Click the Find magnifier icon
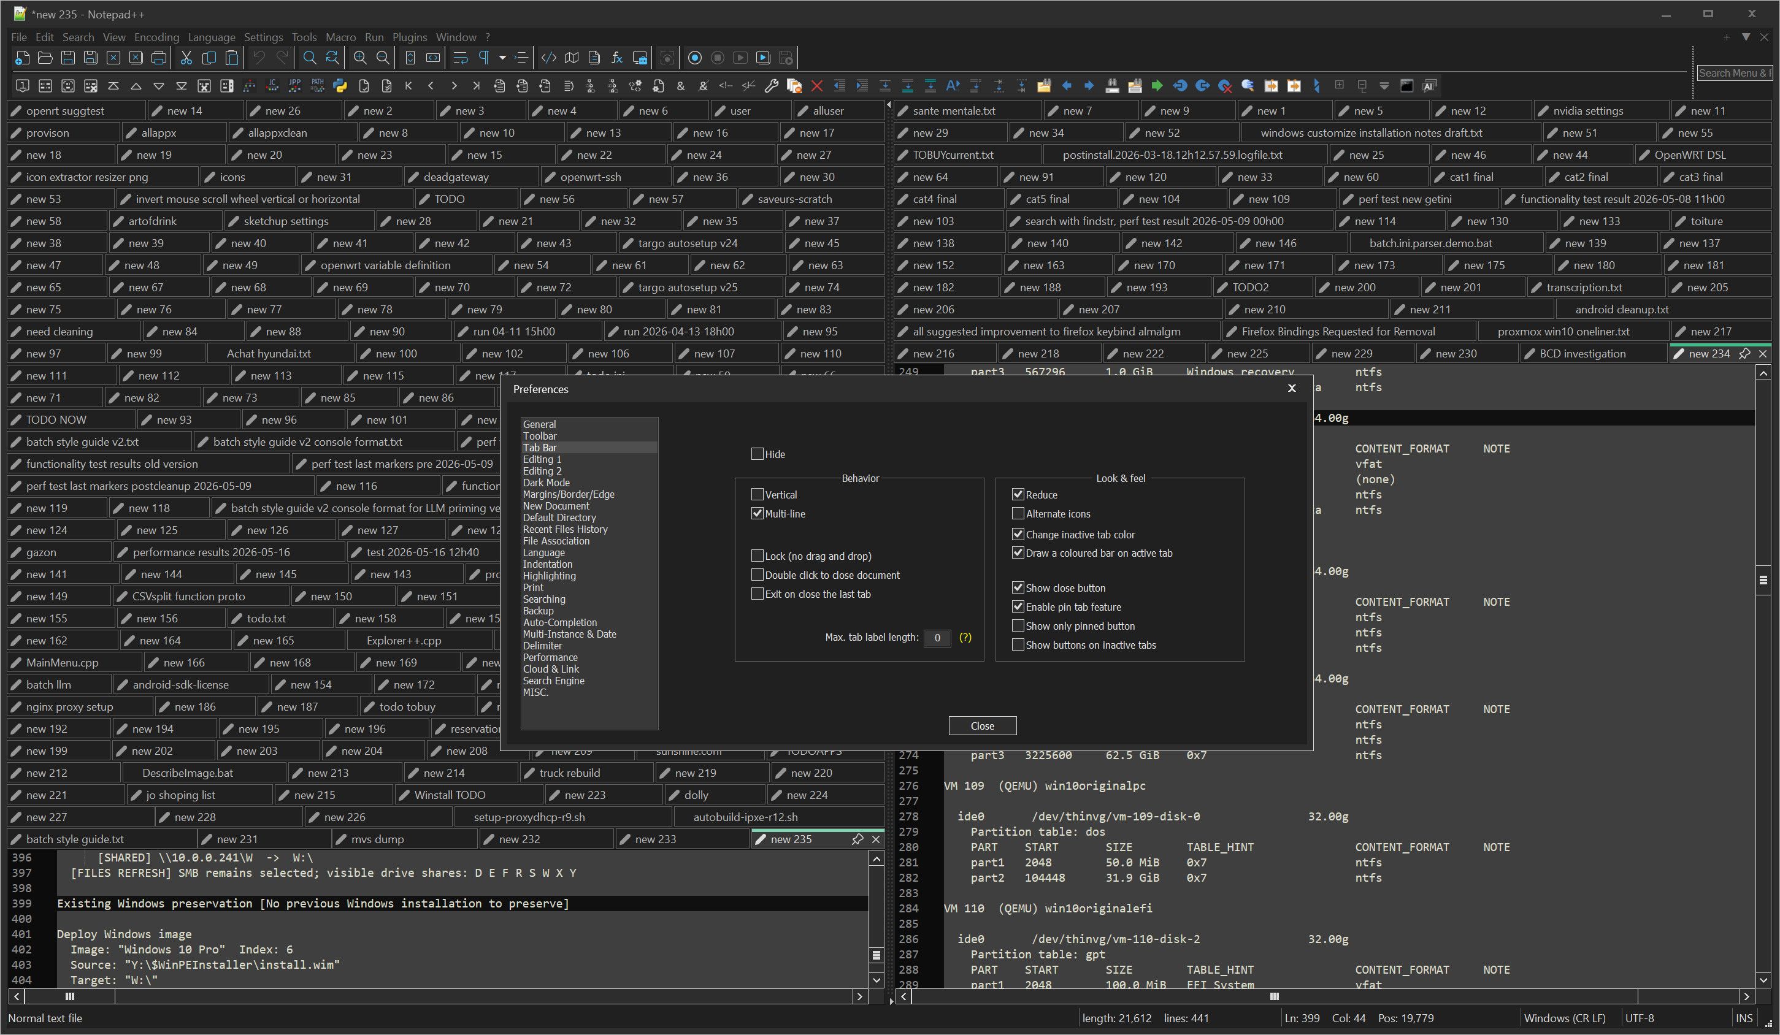 tap(309, 58)
